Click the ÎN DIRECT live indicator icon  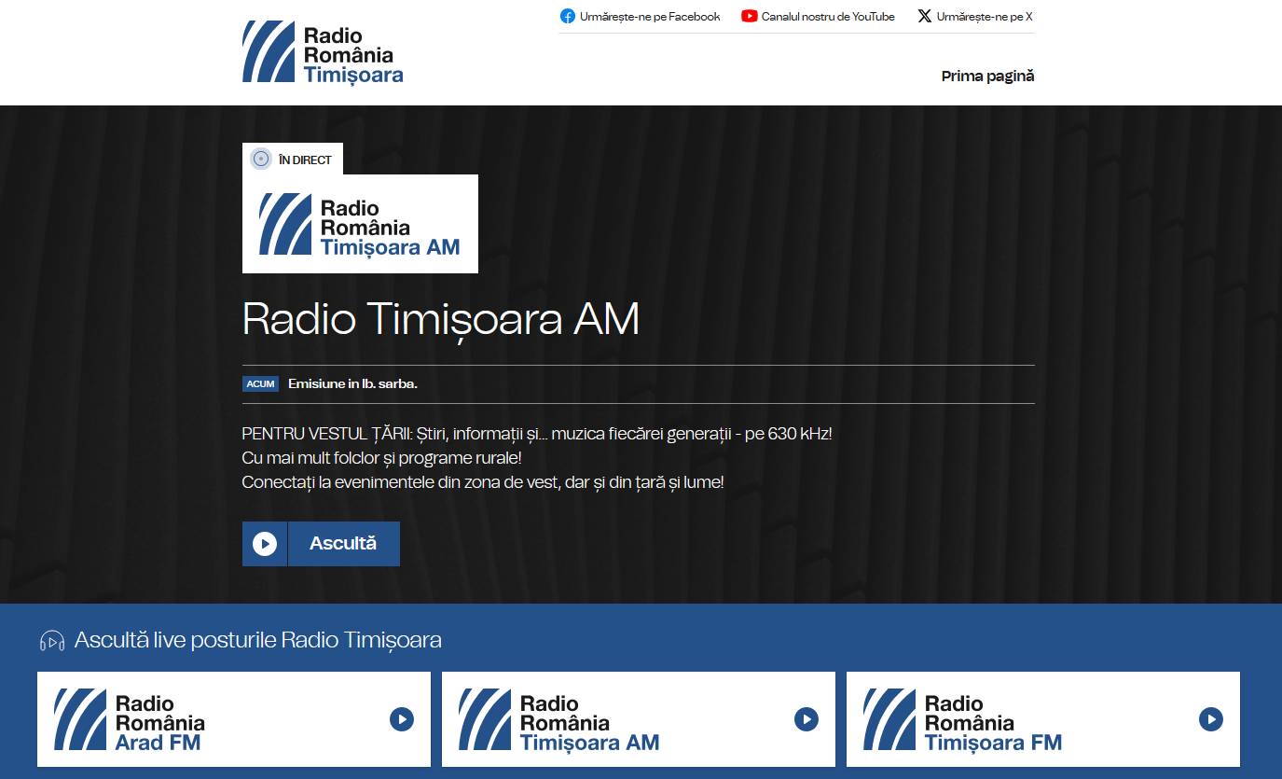coord(261,160)
